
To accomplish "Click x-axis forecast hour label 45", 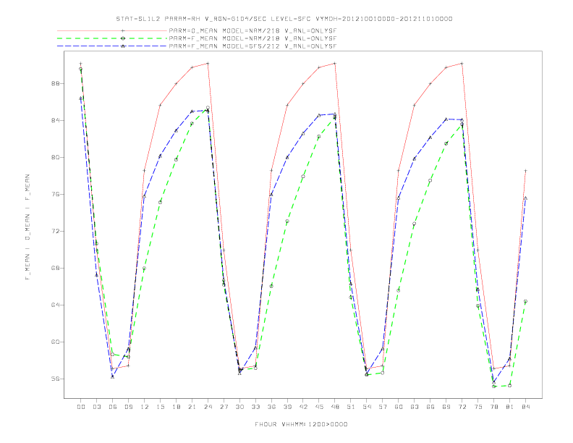I will 319,407.
